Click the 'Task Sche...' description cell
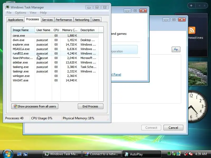Image resolution: width=211 pixels, height=158 pixels. pyautogui.click(x=88, y=67)
